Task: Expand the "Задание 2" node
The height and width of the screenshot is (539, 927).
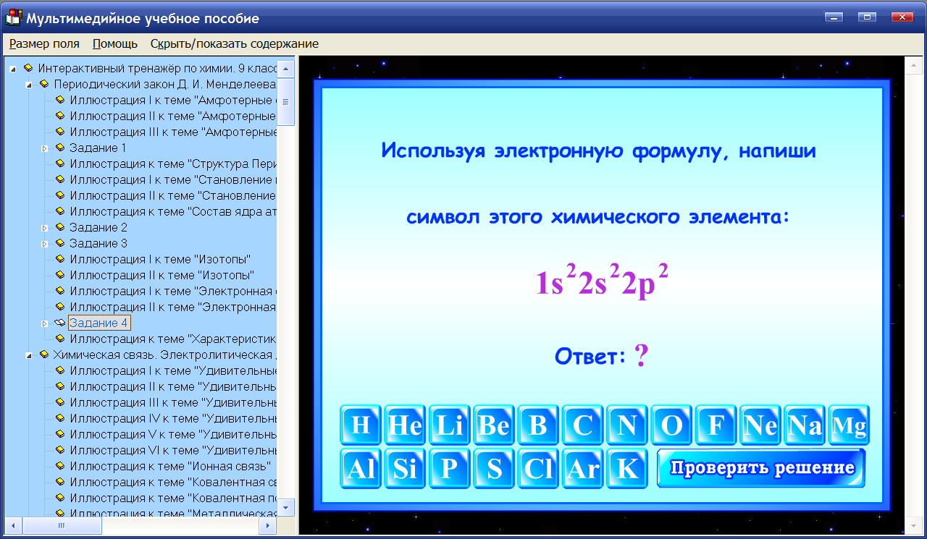Action: click(x=45, y=227)
